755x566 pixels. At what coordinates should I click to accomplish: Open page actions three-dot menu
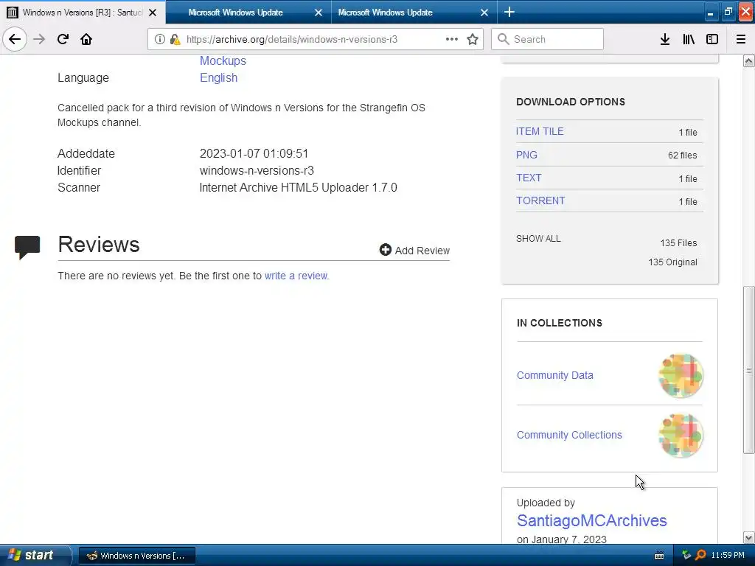tap(452, 39)
